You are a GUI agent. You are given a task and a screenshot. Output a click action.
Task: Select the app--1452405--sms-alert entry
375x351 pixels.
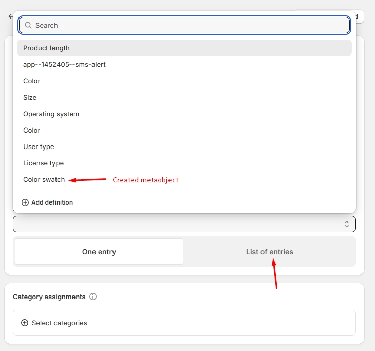point(64,64)
